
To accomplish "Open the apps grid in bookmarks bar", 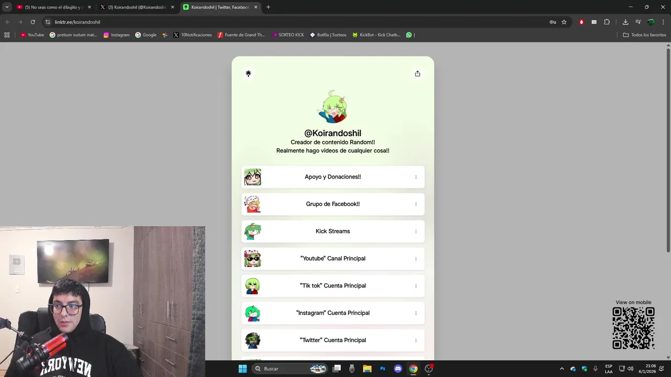I will [x=7, y=35].
